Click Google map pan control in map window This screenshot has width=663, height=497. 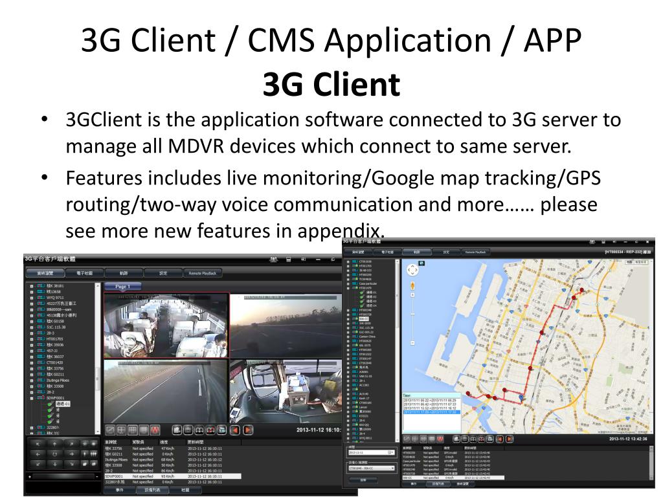point(412,271)
